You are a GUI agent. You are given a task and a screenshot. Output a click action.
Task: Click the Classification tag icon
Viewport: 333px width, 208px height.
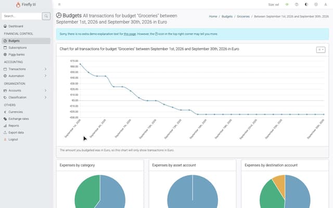click(x=5, y=97)
